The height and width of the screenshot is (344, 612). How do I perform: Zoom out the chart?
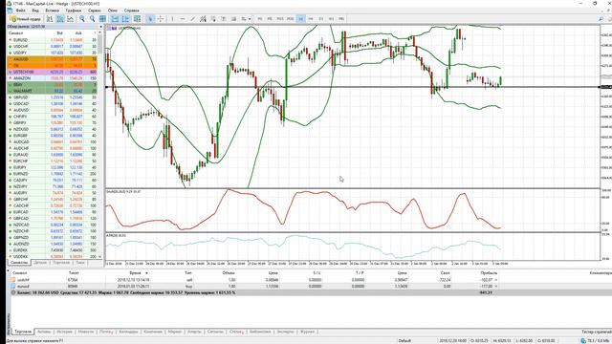92,19
